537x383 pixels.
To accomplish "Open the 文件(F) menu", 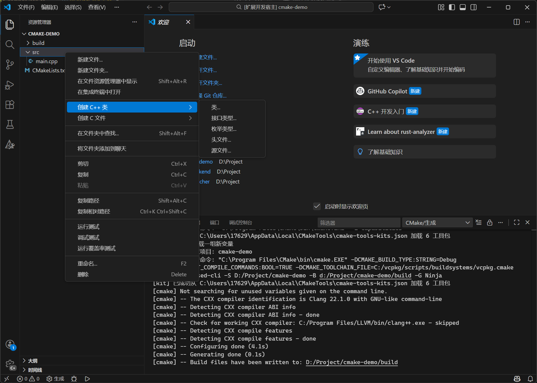I will pyautogui.click(x=26, y=7).
